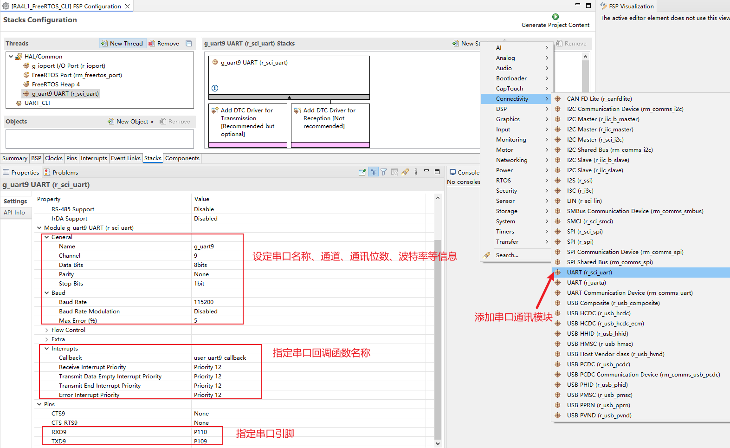Collapse the General property section
This screenshot has width=730, height=448.
[x=46, y=237]
